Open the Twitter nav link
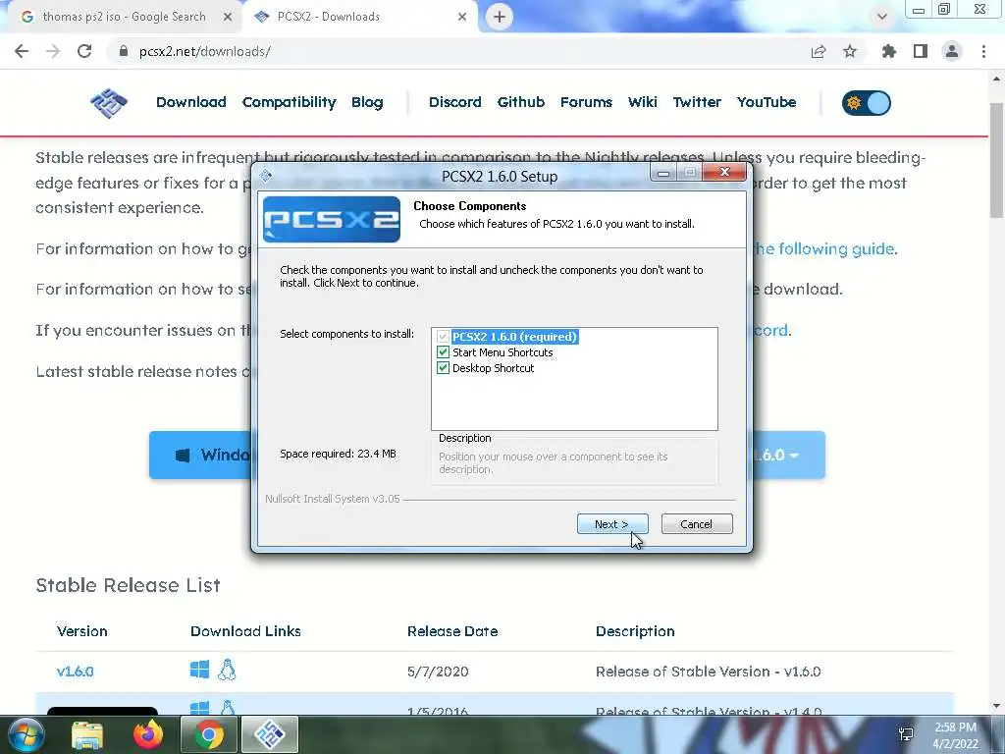1005x754 pixels. tap(698, 102)
